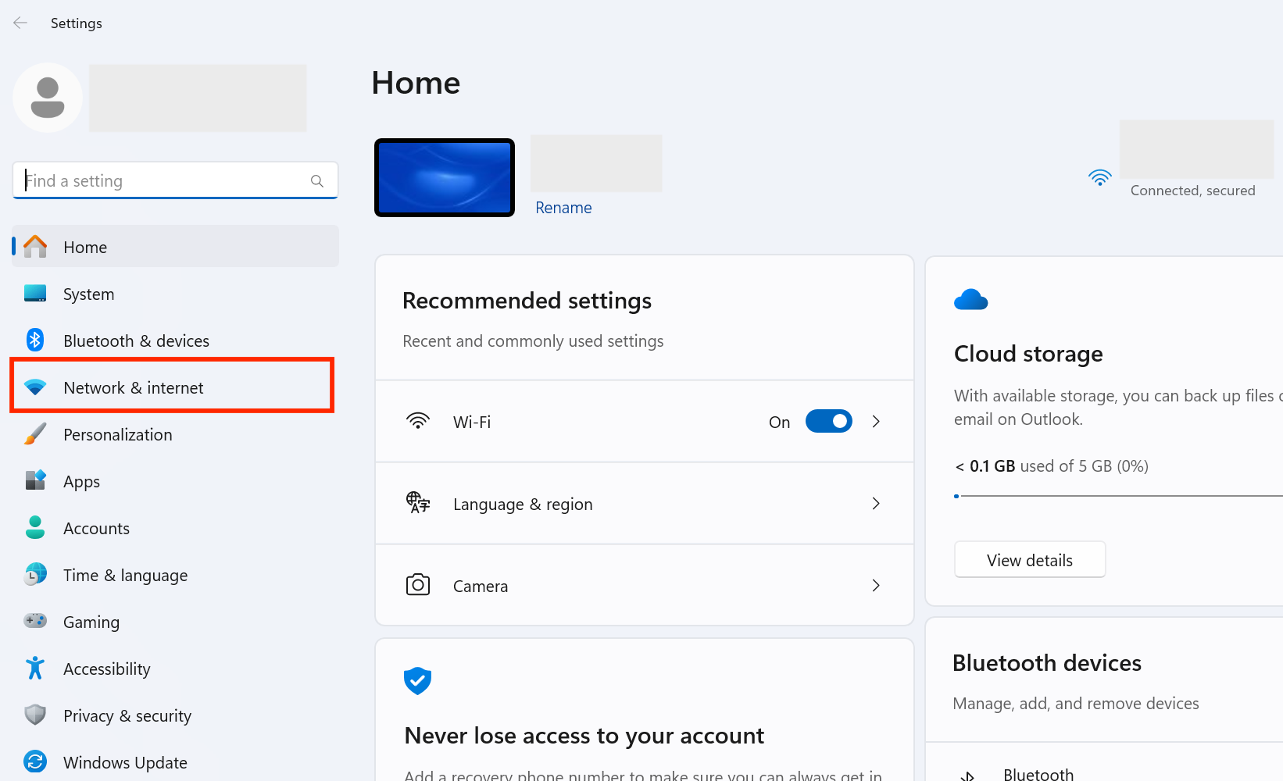Viewport: 1283px width, 781px height.
Task: Click the Accessibility figure icon
Action: (x=35, y=669)
